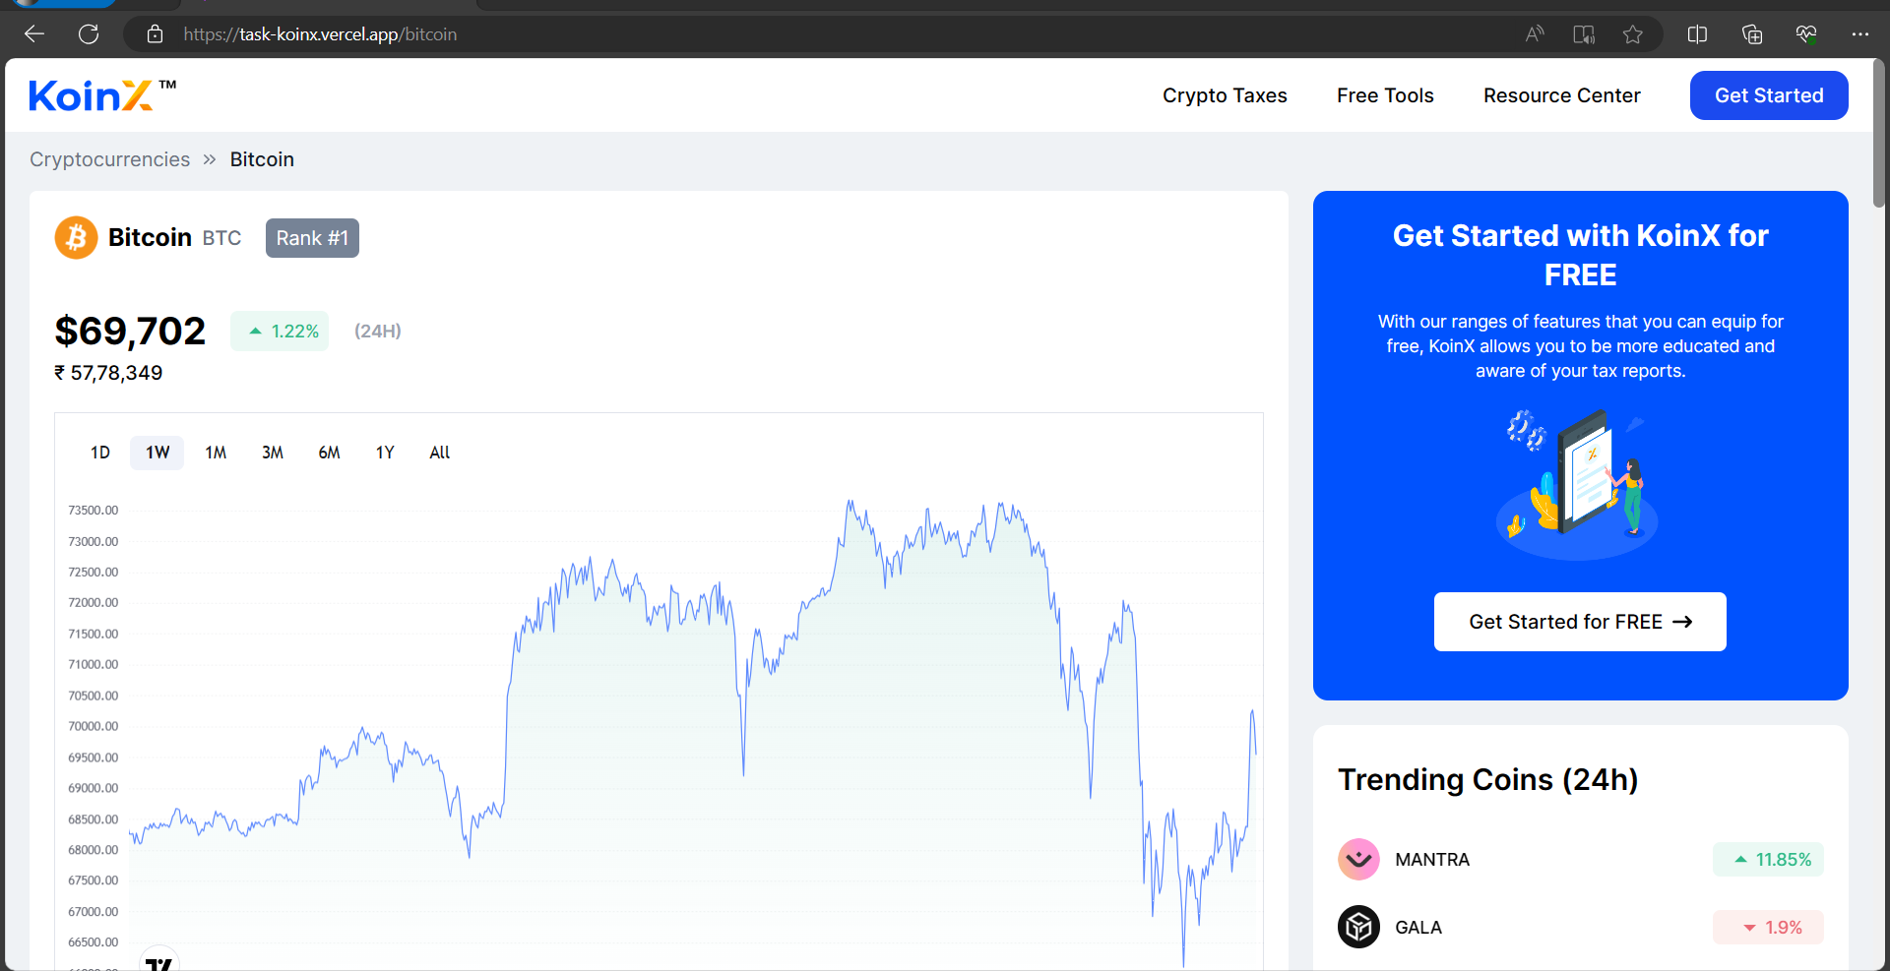
Task: Click GALA 1.9% change badge
Action: click(1768, 928)
